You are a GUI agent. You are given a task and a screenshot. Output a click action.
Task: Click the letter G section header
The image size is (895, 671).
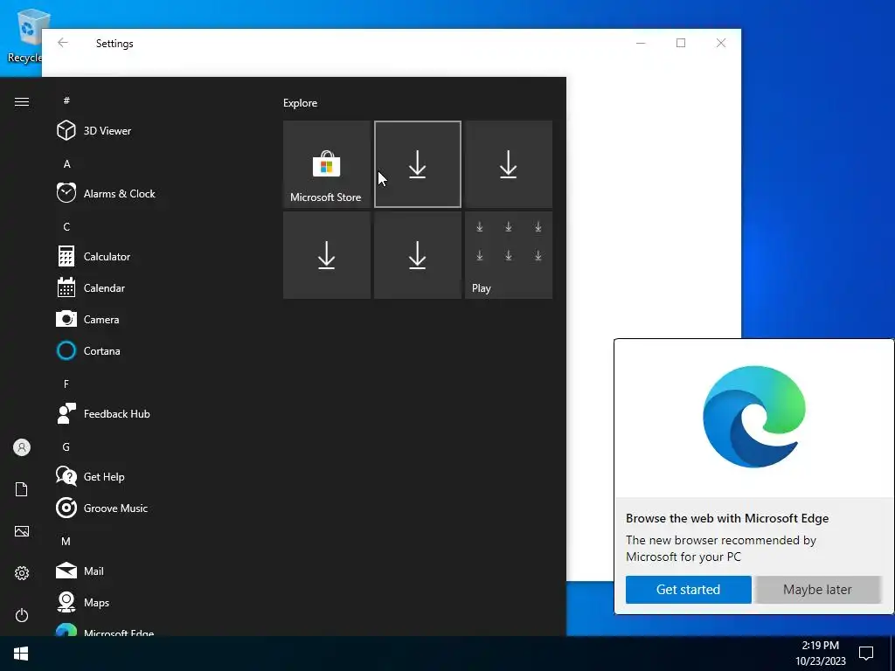[x=66, y=446]
